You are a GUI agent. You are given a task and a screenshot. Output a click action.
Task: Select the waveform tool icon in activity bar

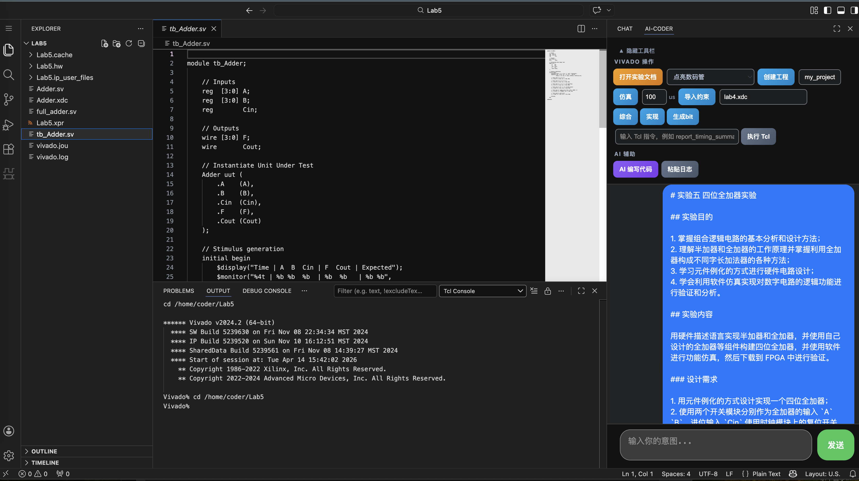(8, 173)
